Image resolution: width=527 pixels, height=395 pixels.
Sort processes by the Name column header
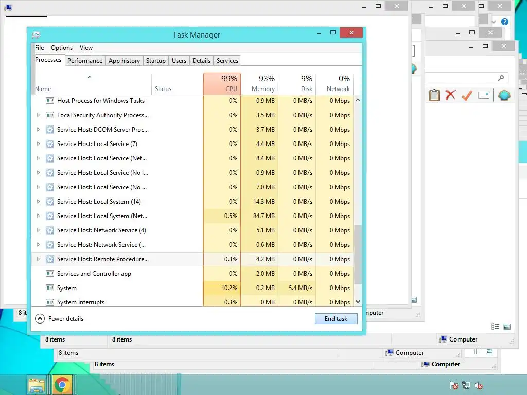93,84
